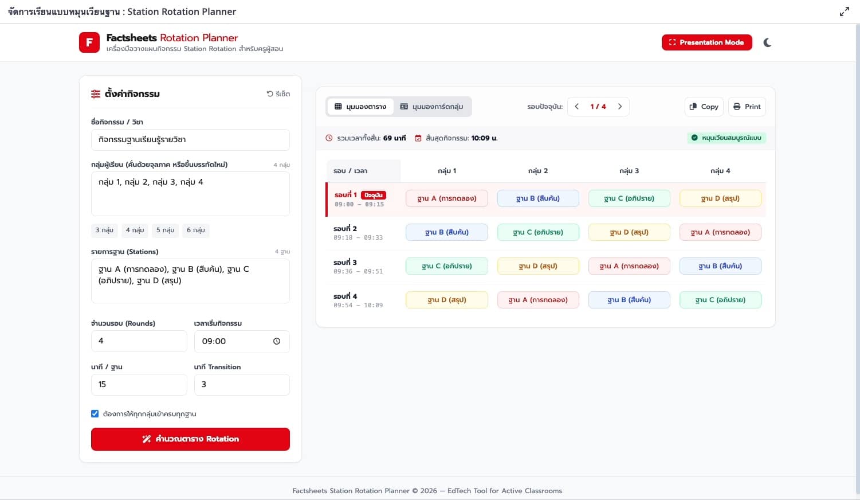
Task: Select the 5 groups preset chip
Action: [x=166, y=230]
